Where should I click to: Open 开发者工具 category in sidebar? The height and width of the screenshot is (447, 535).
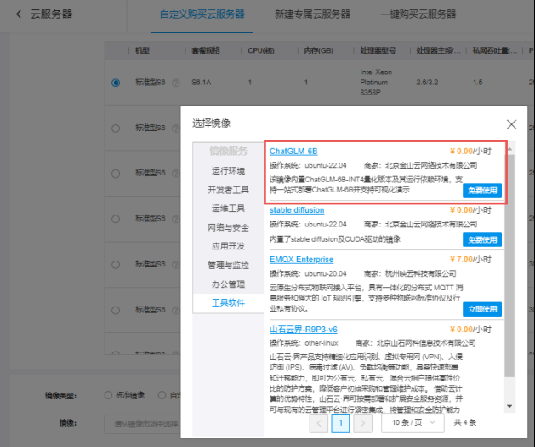pos(227,189)
